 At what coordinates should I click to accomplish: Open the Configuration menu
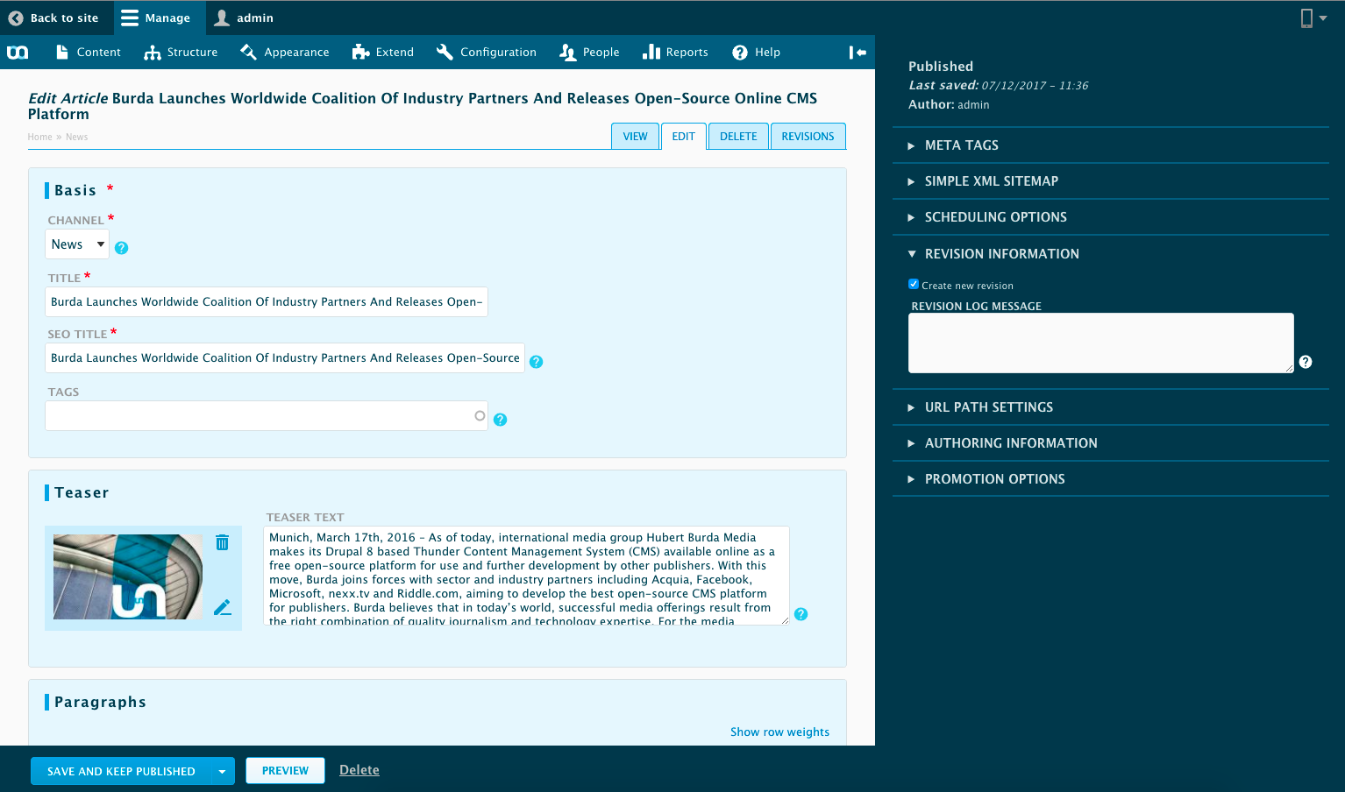[x=487, y=53]
